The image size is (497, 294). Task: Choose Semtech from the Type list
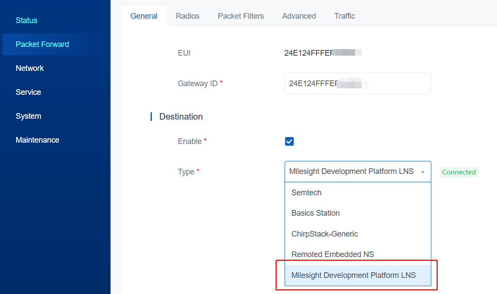click(358, 193)
